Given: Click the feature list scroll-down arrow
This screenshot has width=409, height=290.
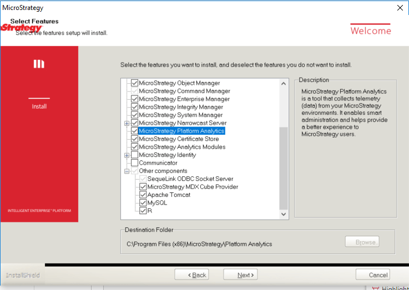Looking at the screenshot, I should (284, 214).
